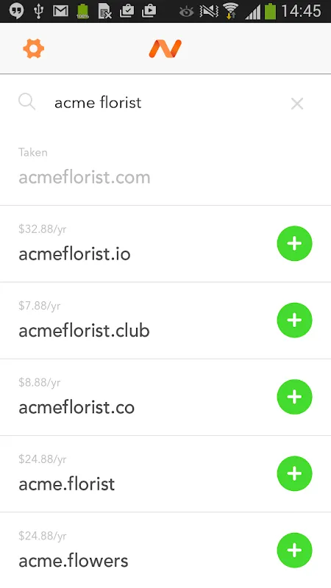Add acme.florist with green plus
Screen dimensions: 331x588
295,473
